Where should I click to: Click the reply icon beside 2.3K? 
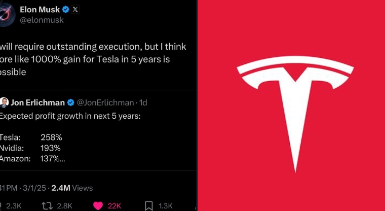[x=1, y=205]
